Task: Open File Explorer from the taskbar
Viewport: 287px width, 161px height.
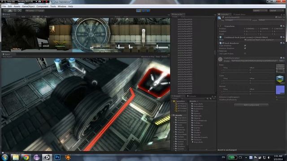Action: click(x=16, y=157)
